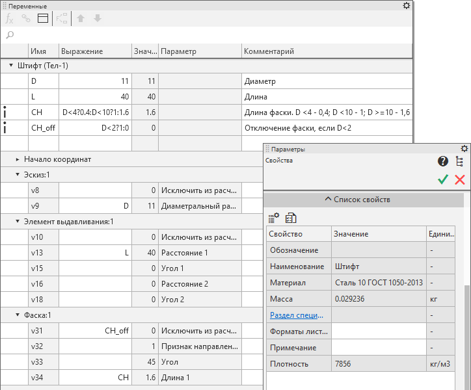471x390 pixels.
Task: Click the checklist properties icon
Action: coord(291,217)
